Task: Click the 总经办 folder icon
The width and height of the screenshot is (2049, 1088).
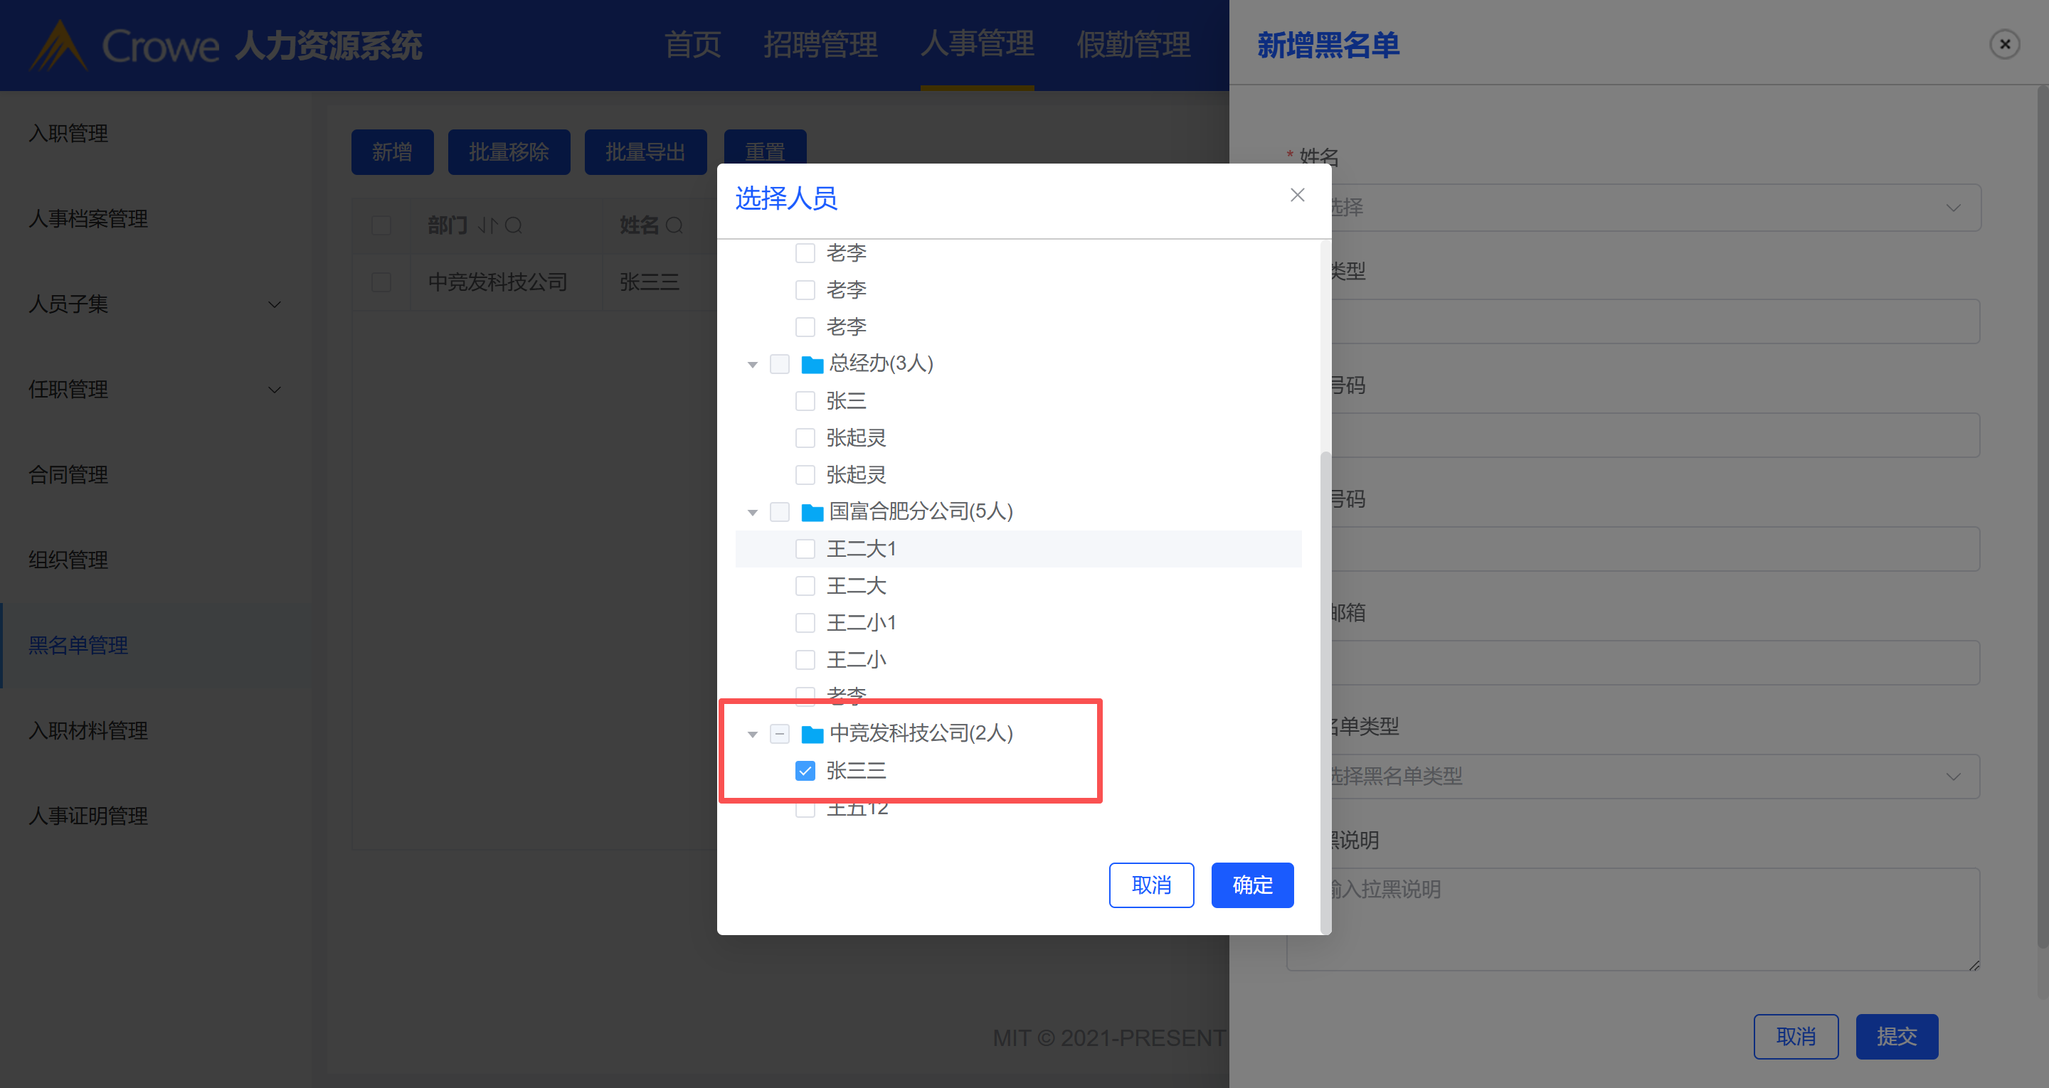Action: coord(811,364)
